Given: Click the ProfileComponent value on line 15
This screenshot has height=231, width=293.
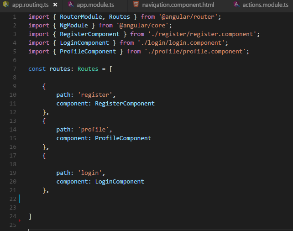Looking at the screenshot, I should point(123,138).
